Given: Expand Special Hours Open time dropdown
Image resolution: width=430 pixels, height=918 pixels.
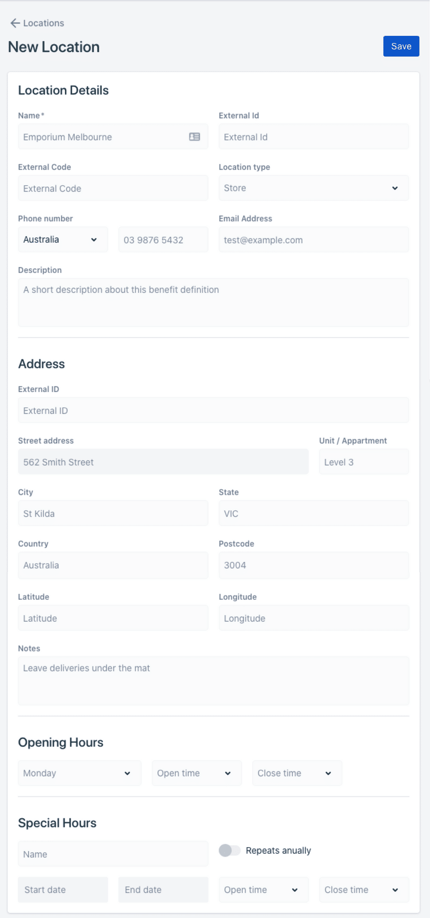Looking at the screenshot, I should [x=263, y=890].
